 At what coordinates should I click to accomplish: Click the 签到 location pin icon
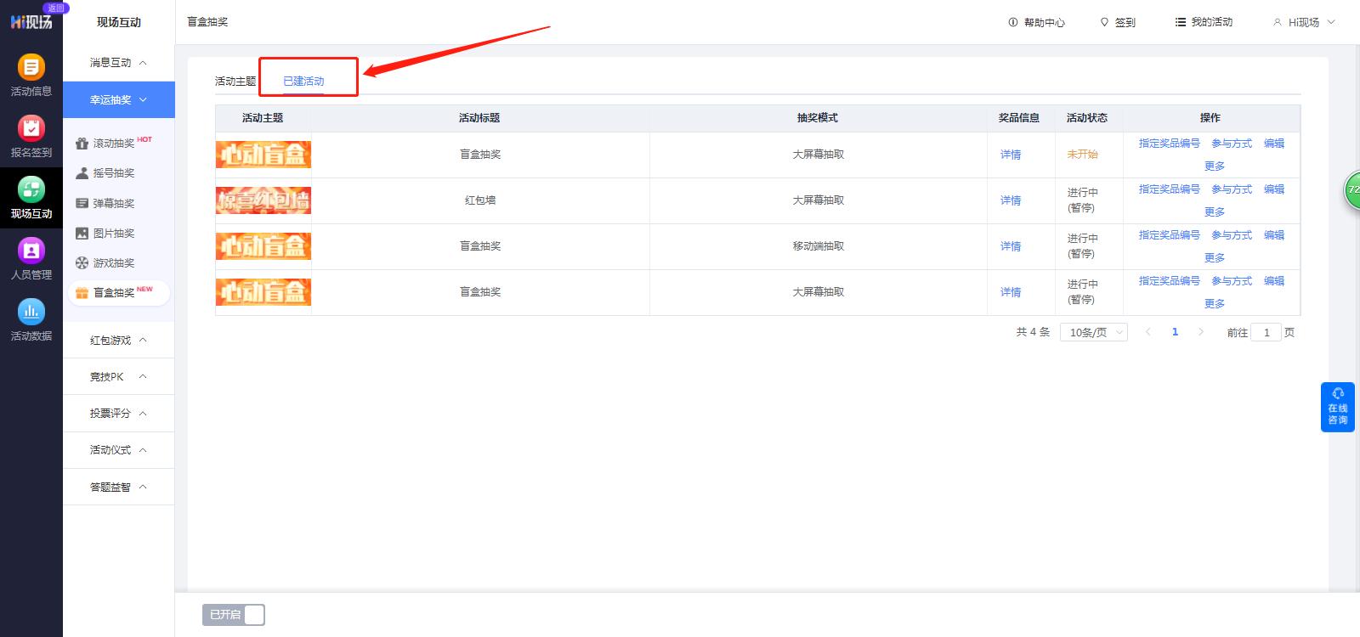coord(1104,22)
